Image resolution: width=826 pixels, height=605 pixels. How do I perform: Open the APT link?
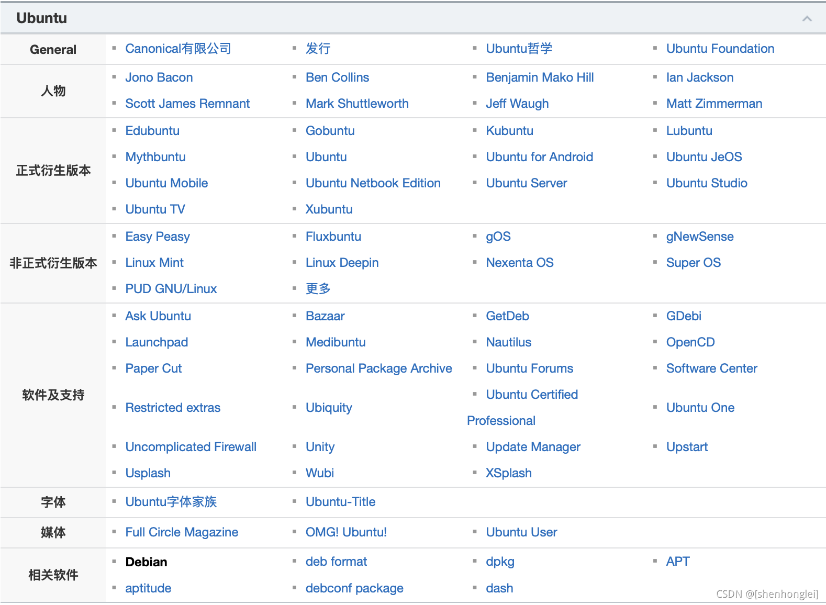pyautogui.click(x=678, y=562)
